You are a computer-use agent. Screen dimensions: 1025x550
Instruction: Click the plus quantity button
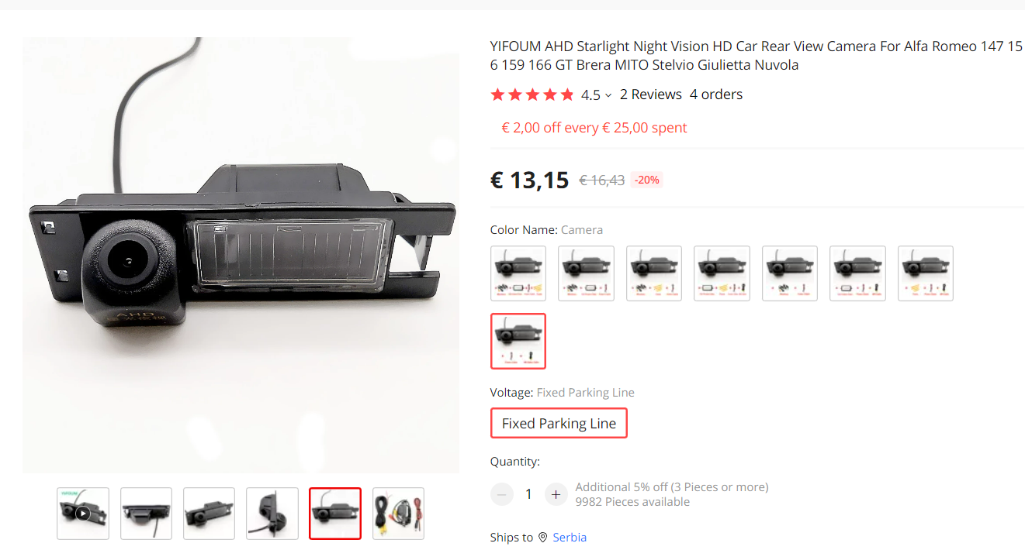[x=556, y=494]
